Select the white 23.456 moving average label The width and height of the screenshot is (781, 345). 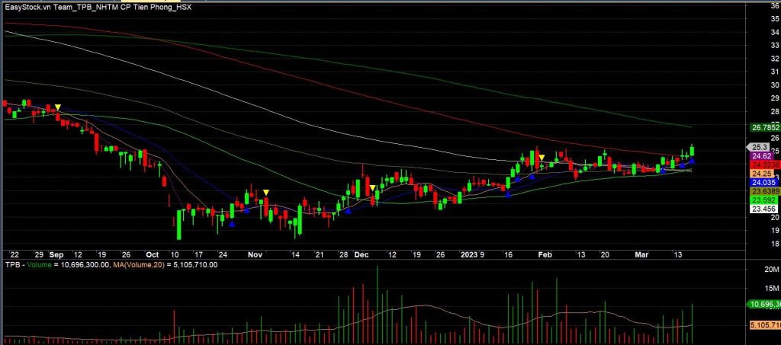(x=762, y=209)
